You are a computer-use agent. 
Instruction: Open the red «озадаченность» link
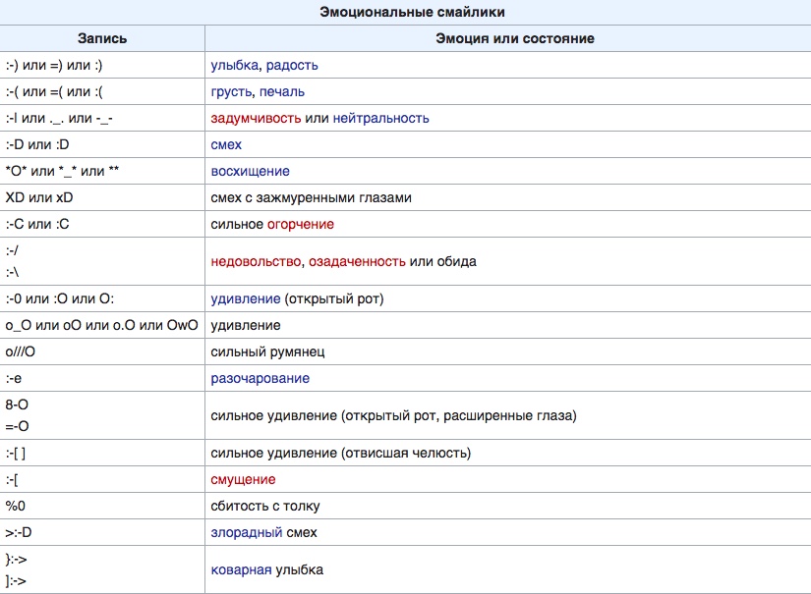tap(358, 262)
